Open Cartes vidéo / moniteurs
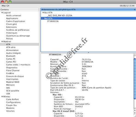The width and height of the screenshot is (136, 117). [x=18, y=65]
